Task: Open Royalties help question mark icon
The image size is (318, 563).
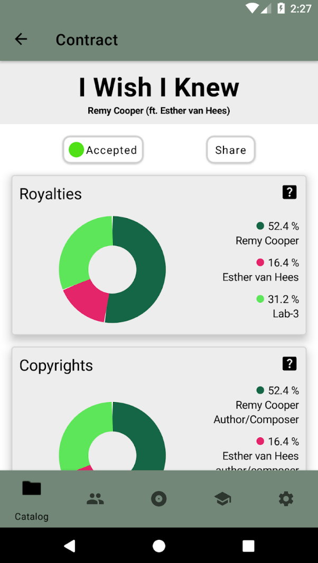Action: click(289, 192)
